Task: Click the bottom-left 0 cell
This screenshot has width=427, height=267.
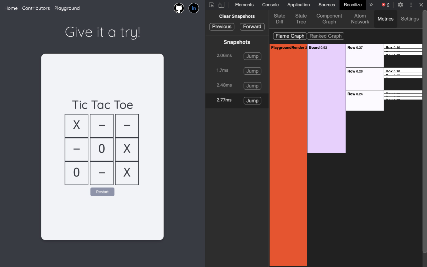Action: tap(76, 173)
